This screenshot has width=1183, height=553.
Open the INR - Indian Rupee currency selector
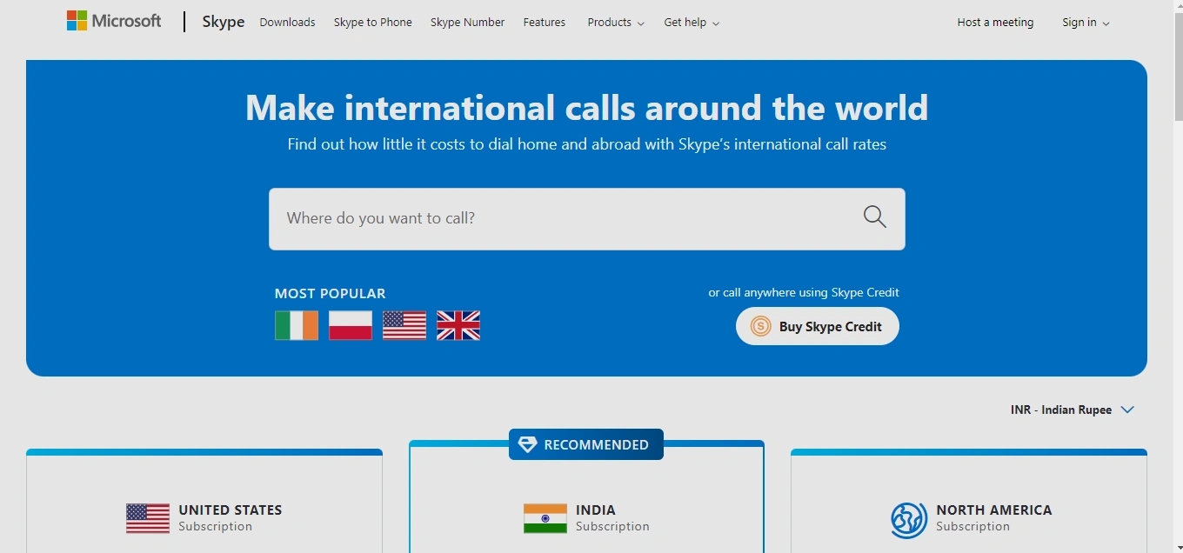pos(1072,410)
